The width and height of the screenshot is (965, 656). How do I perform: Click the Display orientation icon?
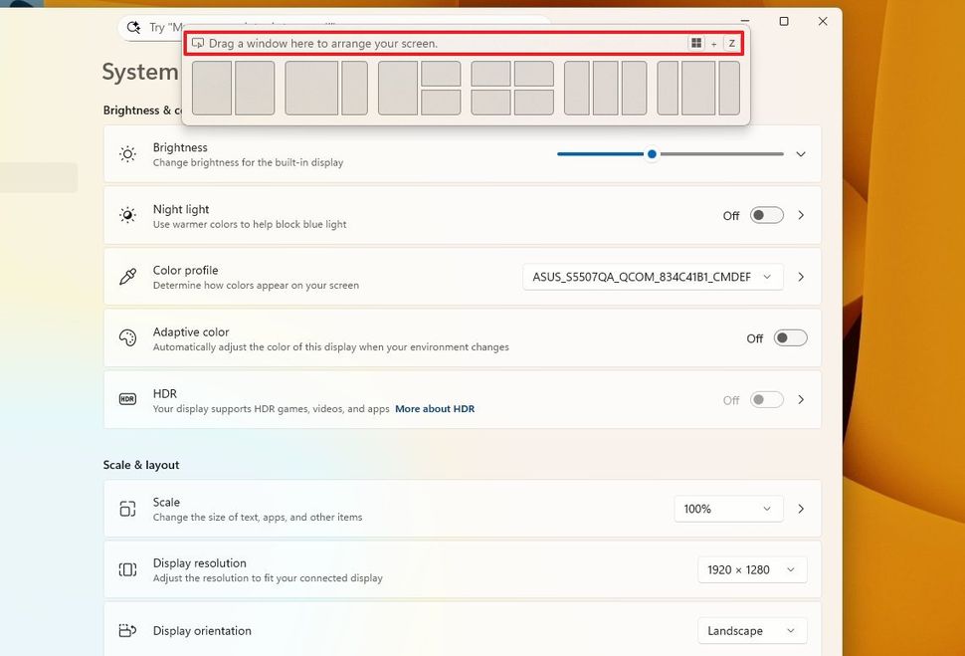click(x=127, y=631)
